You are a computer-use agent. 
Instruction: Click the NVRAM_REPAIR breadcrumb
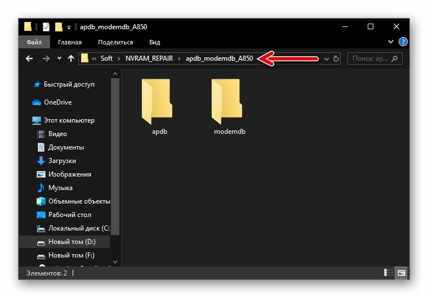tap(149, 58)
